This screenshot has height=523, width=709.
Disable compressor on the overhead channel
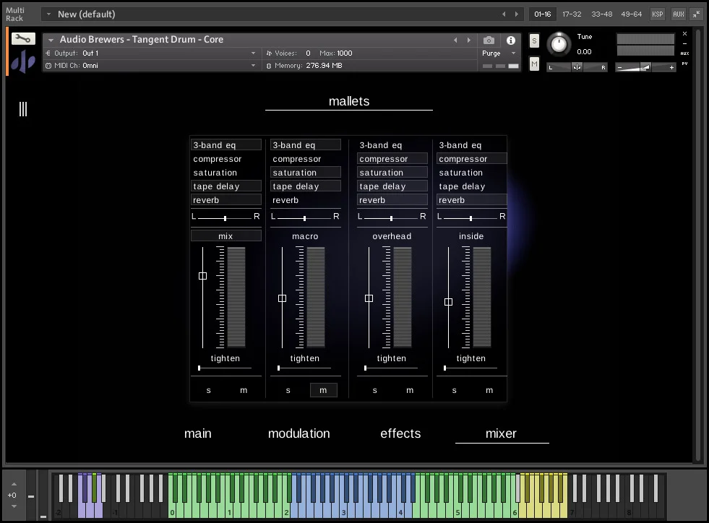click(392, 159)
